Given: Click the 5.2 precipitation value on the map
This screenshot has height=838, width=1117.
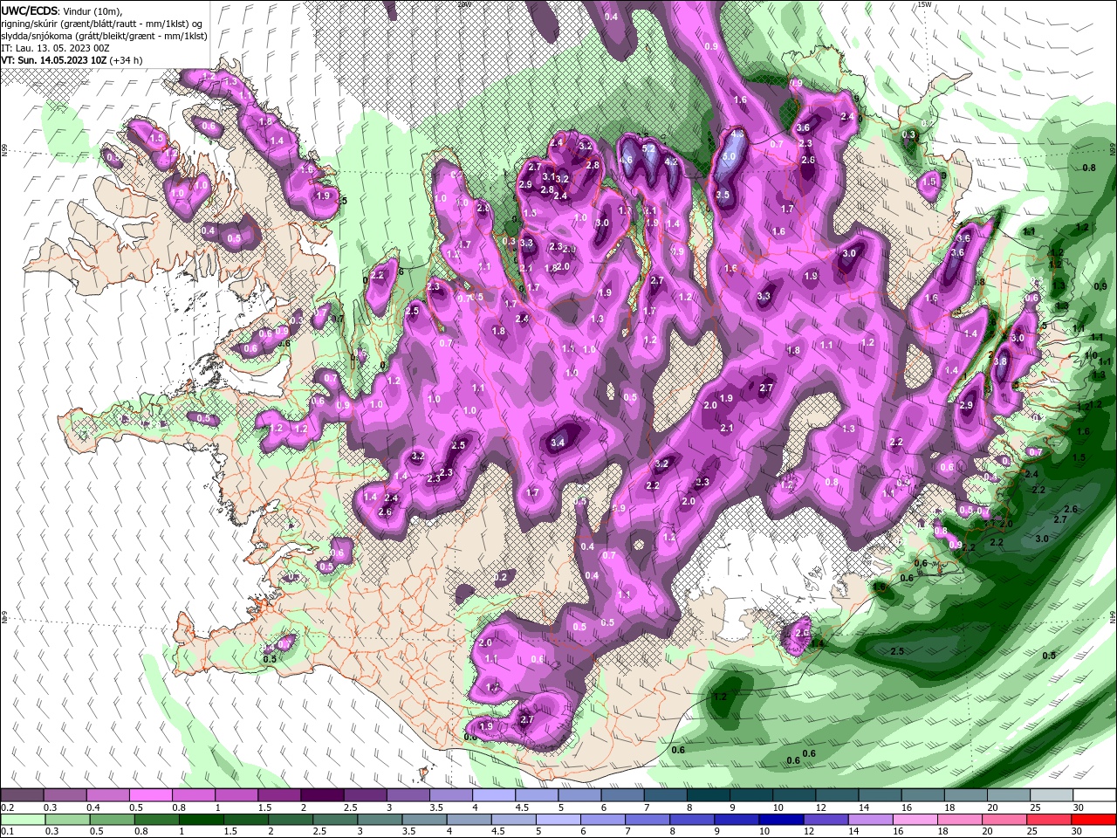Looking at the screenshot, I should coord(648,149).
